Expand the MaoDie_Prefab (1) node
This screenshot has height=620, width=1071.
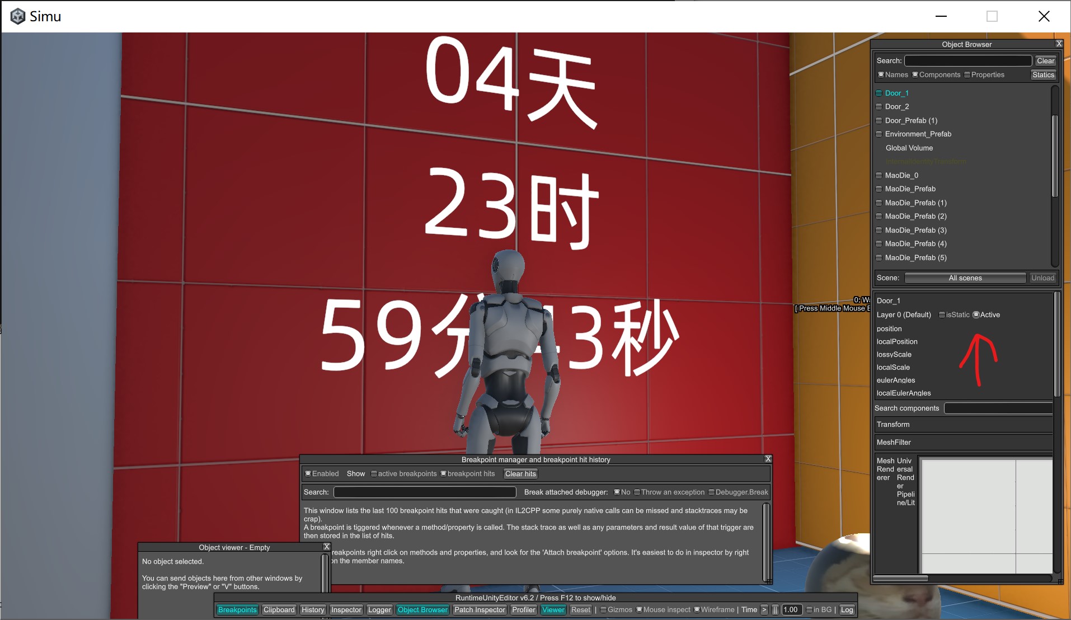point(879,203)
